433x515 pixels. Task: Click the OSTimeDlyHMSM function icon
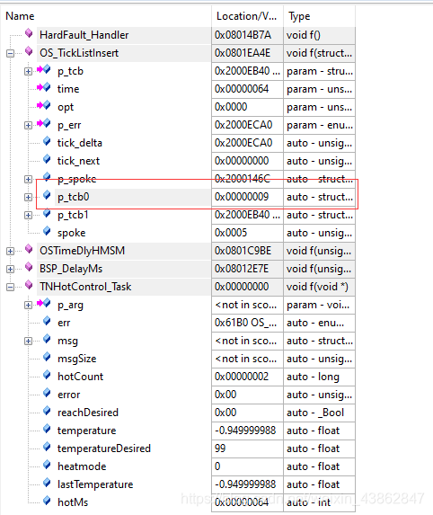(29, 249)
